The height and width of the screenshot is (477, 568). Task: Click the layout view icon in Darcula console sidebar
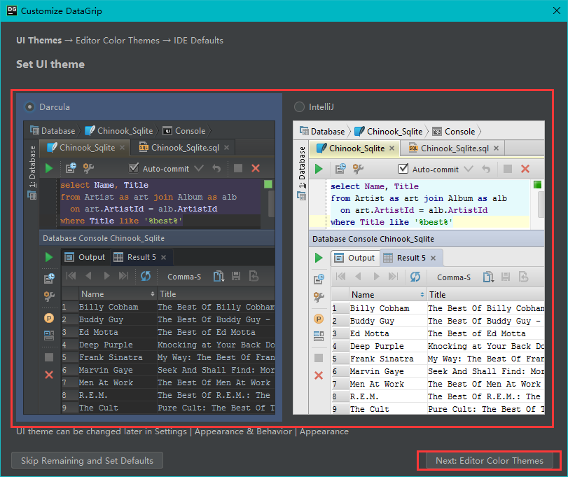(x=49, y=335)
